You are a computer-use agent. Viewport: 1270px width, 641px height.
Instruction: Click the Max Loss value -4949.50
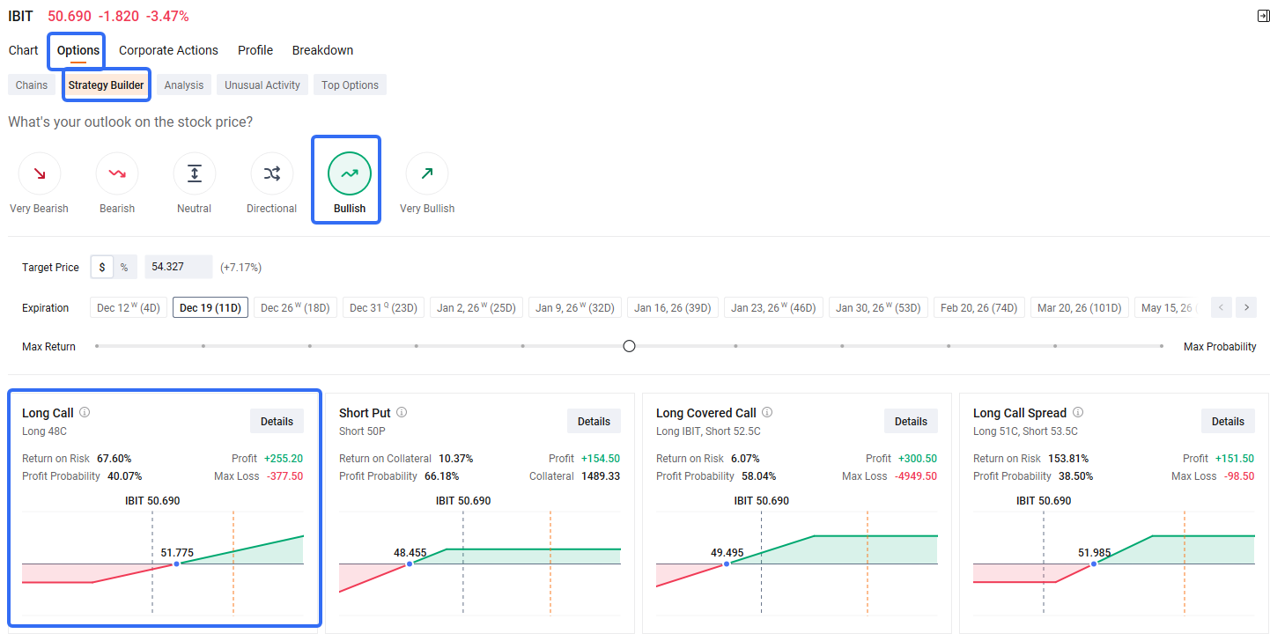[915, 476]
